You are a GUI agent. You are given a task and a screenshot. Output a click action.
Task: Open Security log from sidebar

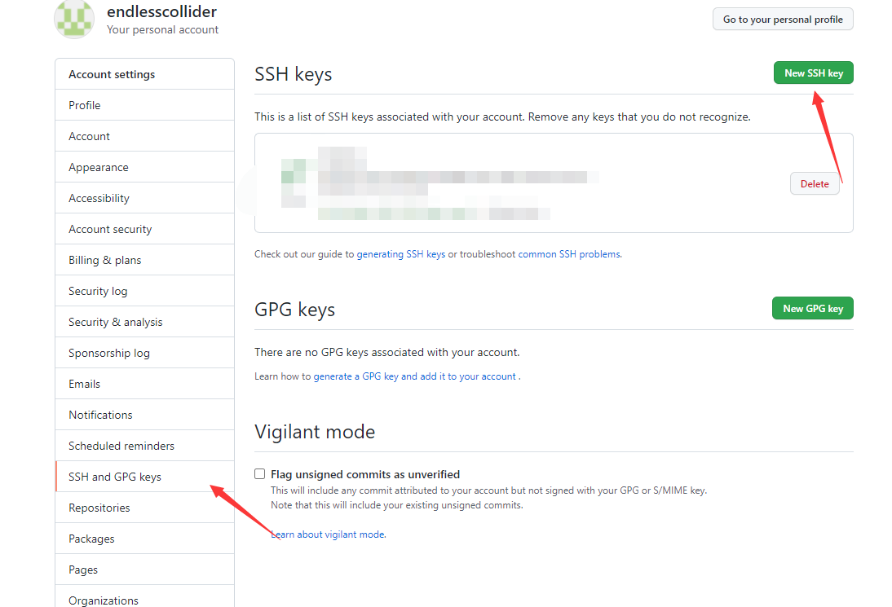point(144,291)
